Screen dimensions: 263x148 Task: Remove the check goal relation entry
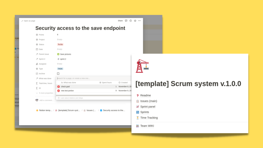click(59, 87)
